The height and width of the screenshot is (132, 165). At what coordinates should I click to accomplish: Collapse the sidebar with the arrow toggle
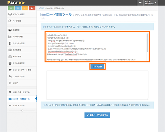pyautogui.click(x=22, y=110)
